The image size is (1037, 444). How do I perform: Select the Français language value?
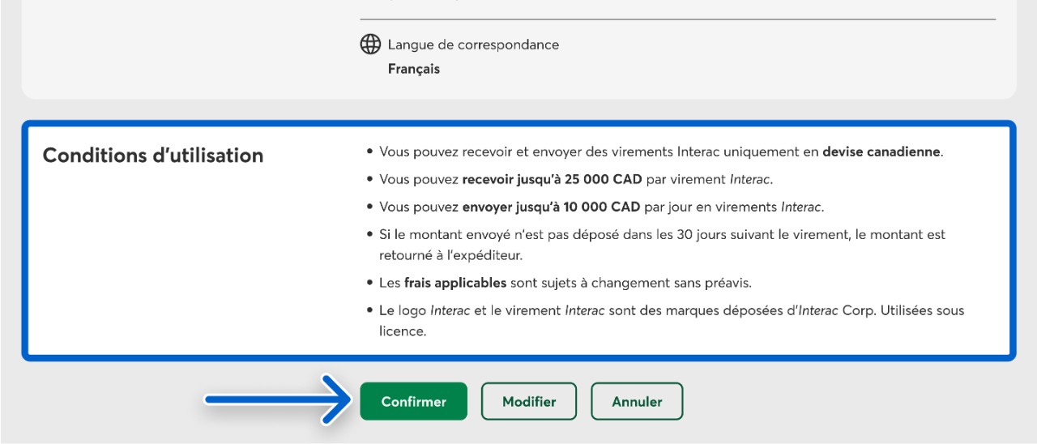point(413,69)
